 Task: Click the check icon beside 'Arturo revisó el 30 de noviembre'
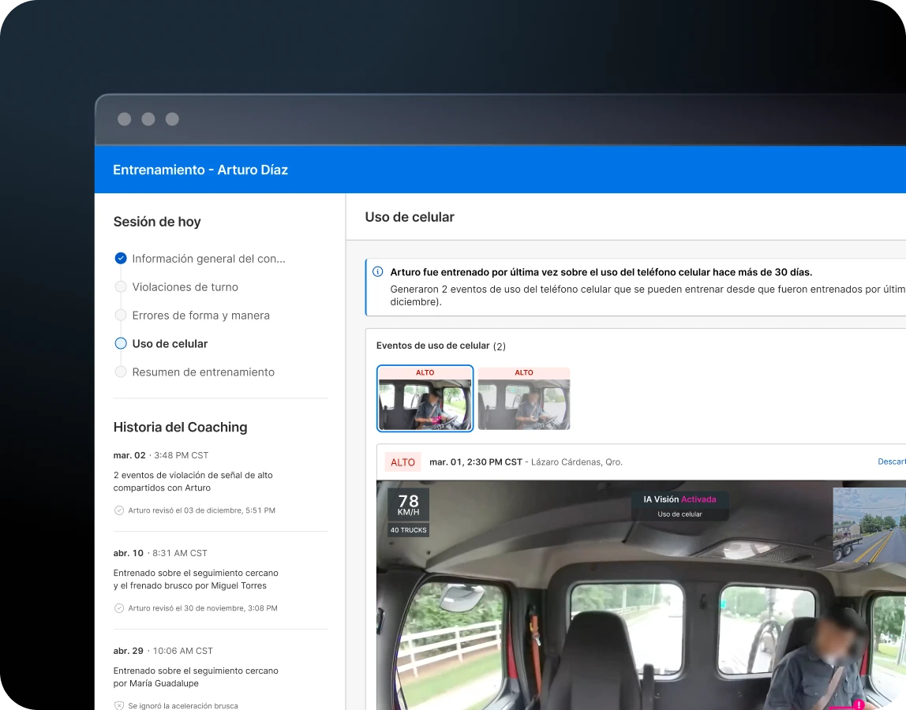pos(119,608)
